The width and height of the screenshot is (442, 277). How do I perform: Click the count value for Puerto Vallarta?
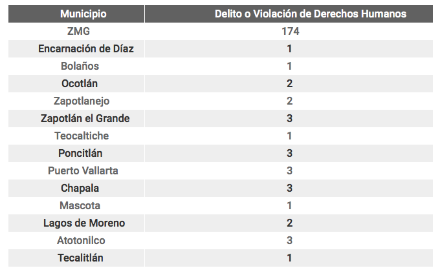(x=289, y=170)
